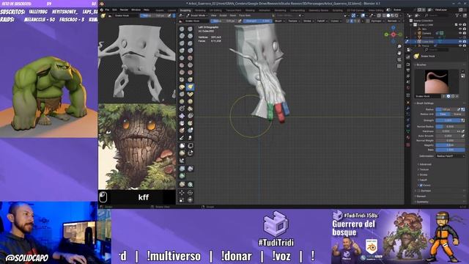
Task: Expand the Symmetry panel
Action: click(x=423, y=202)
